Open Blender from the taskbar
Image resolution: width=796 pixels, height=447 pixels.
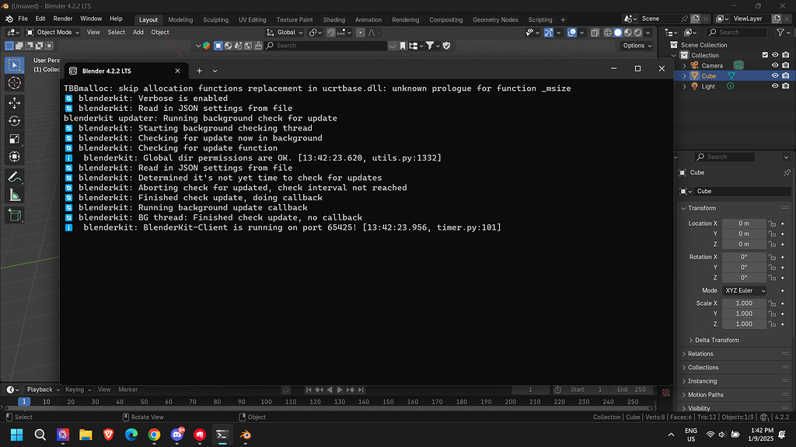245,435
